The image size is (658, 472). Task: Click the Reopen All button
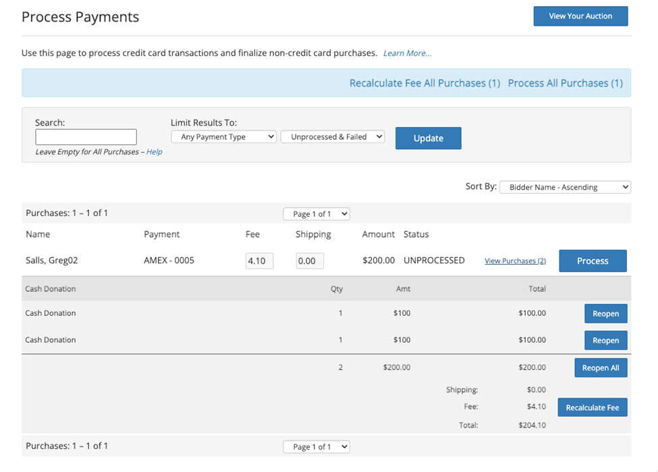pos(601,368)
